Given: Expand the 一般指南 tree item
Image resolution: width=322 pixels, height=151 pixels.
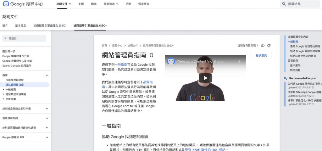Looking at the screenshot, I should [x=3, y=90].
